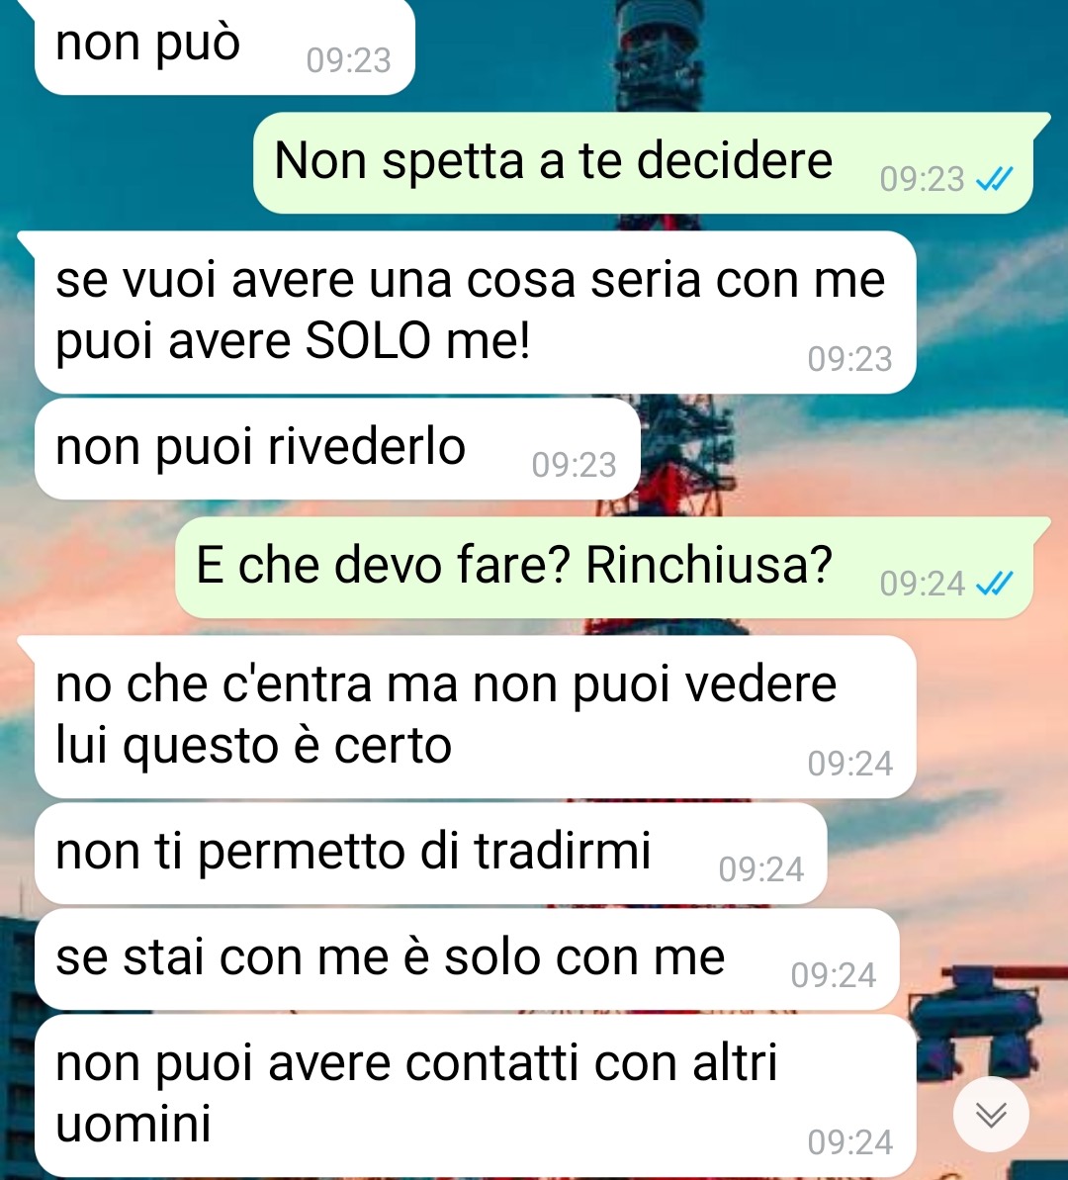The image size is (1068, 1180).
Task: Select message 'non puoi avere contatti con altri uomini'
Action: click(475, 1097)
